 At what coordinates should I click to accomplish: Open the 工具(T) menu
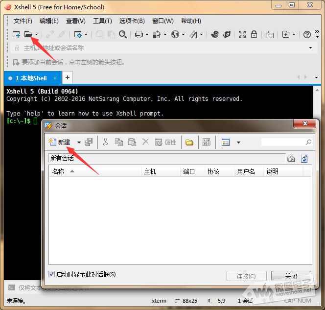pyautogui.click(x=102, y=21)
